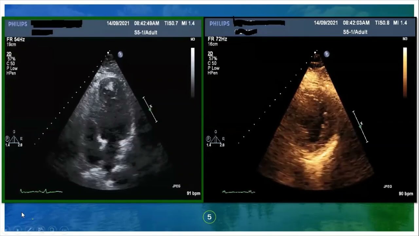Open the more options ellipsis in slideshow controls
This screenshot has height=236, width=419.
click(x=64, y=230)
